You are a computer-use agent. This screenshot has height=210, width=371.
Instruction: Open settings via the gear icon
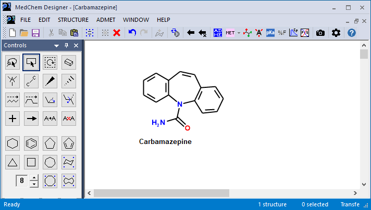pos(336,33)
